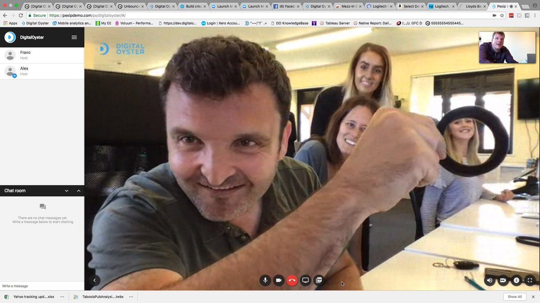
Task: Switch to the Build cris tab
Action: coord(193,6)
